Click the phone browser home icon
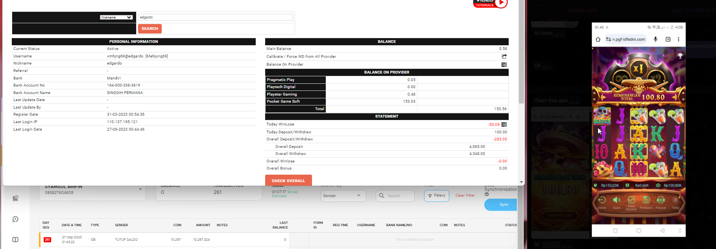This screenshot has height=249, width=716. 598,39
